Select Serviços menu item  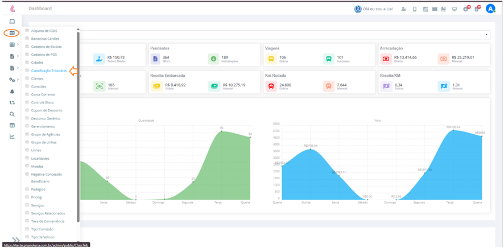pos(38,205)
